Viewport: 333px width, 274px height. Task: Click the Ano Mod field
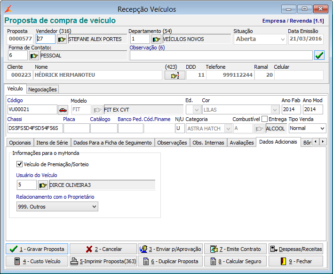pos(313,110)
